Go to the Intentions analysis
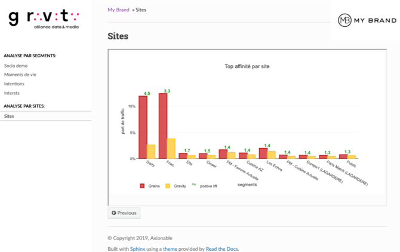This screenshot has height=252, width=400. click(x=14, y=84)
